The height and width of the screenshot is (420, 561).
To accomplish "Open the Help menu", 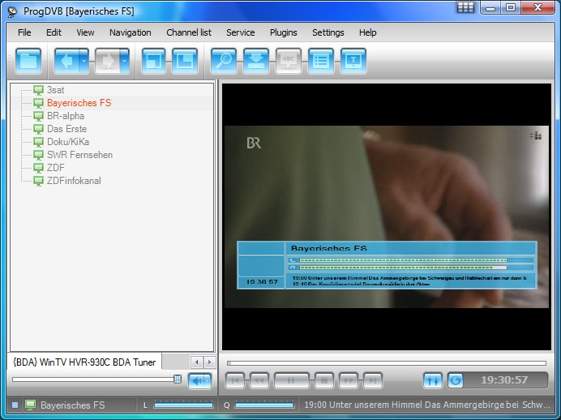I will click(367, 32).
